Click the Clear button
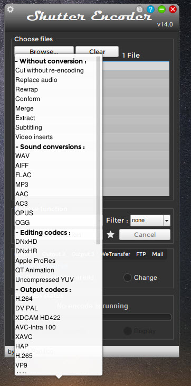Viewport: 191px width, 386px height. (97, 51)
